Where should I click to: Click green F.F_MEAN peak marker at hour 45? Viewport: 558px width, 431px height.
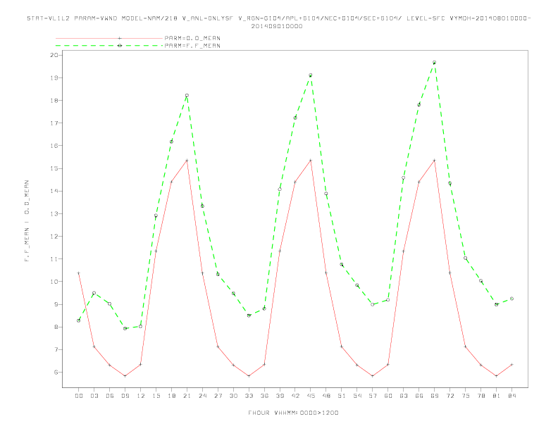click(310, 75)
